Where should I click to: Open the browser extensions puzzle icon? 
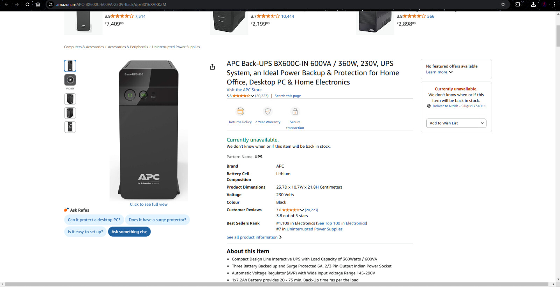(x=518, y=5)
